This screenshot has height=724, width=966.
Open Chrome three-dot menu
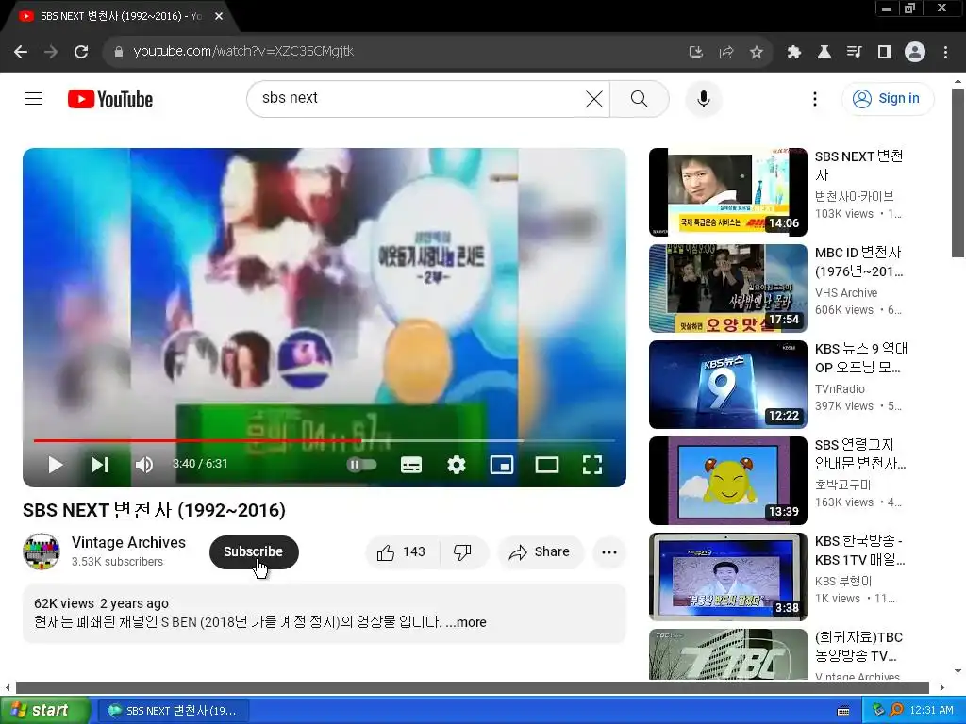[945, 53]
